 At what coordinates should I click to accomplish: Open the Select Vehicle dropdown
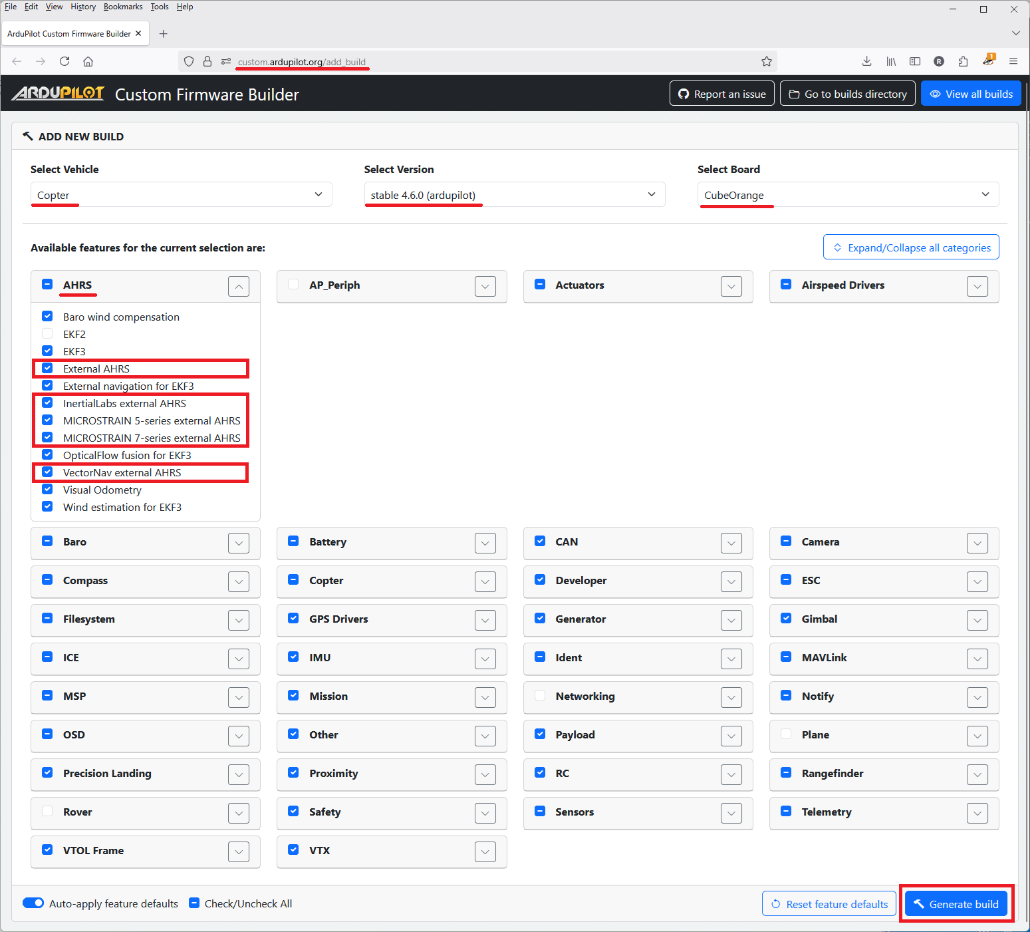tap(181, 195)
